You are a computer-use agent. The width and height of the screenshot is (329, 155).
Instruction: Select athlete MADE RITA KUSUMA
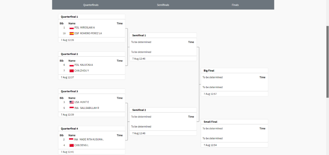point(92,140)
